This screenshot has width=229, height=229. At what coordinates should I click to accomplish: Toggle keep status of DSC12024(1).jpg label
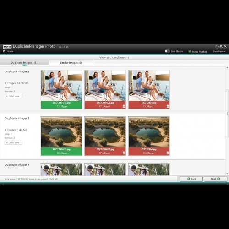click(x=61, y=151)
